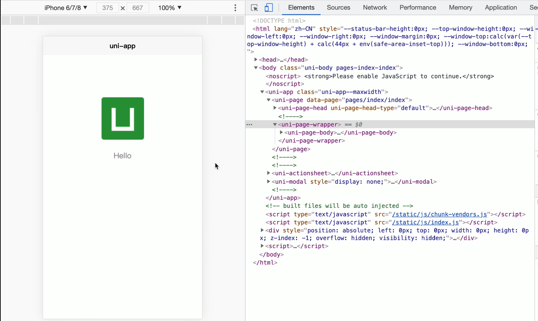
Task: Select the <!DOCTYPE html> line
Action: coord(279,21)
